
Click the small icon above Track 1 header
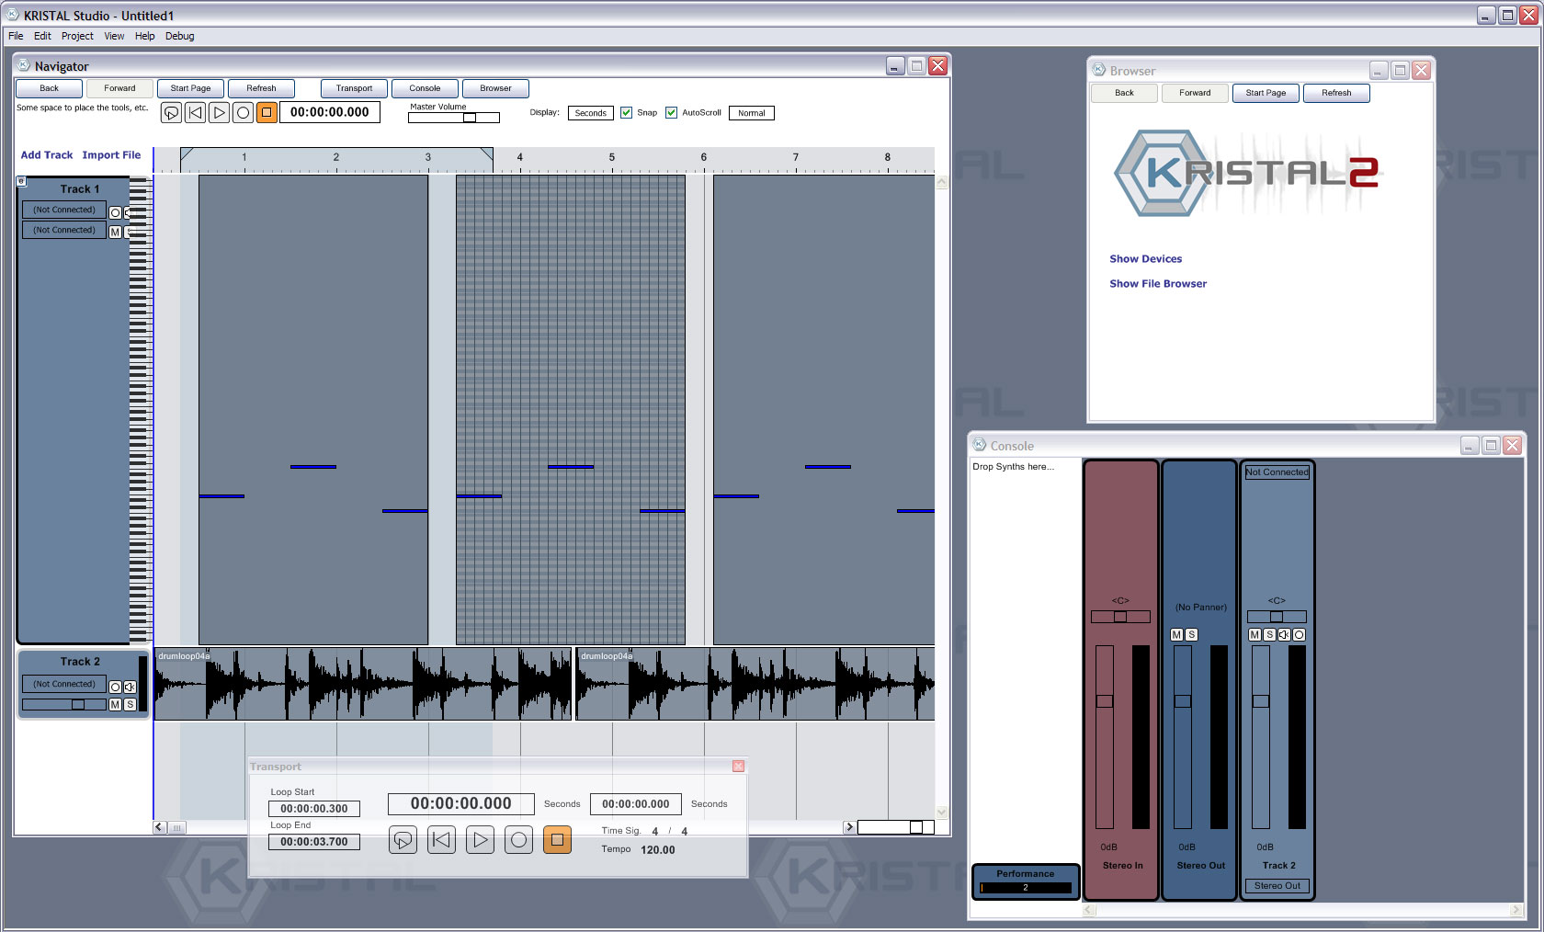click(21, 181)
